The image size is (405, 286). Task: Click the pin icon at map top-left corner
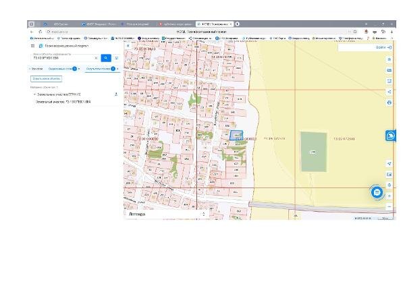coord(128,46)
